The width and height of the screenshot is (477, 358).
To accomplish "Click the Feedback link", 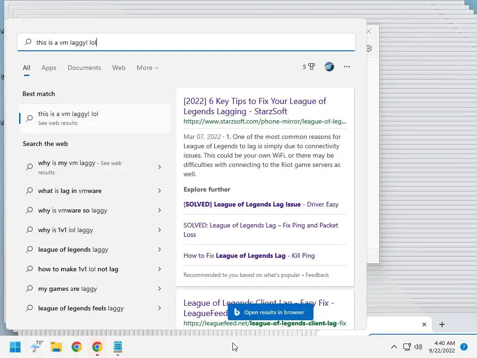I will (317, 275).
